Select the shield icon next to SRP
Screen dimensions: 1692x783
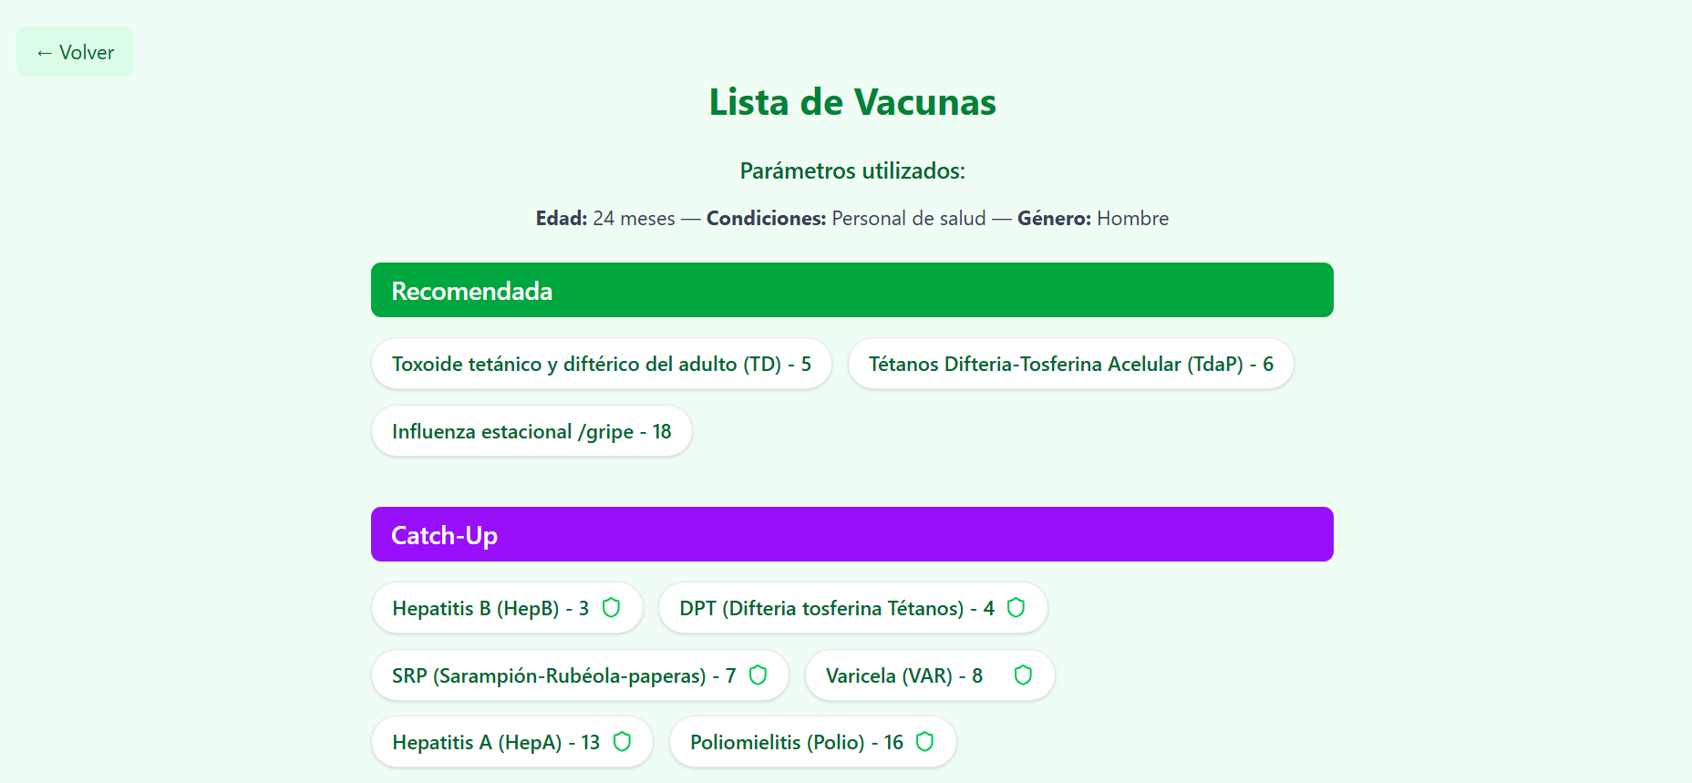coord(758,675)
